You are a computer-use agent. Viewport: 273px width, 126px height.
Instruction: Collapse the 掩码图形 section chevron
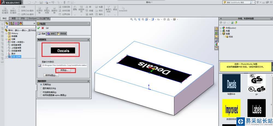point(88,81)
